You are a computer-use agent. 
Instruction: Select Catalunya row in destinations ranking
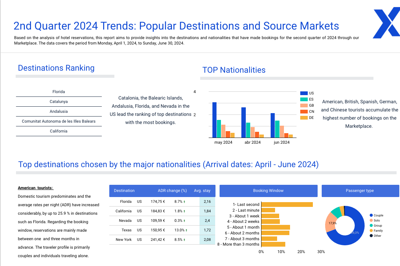pos(59,102)
